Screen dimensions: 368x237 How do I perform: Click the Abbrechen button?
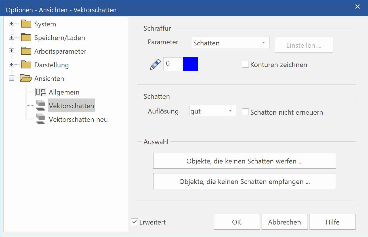(285, 222)
